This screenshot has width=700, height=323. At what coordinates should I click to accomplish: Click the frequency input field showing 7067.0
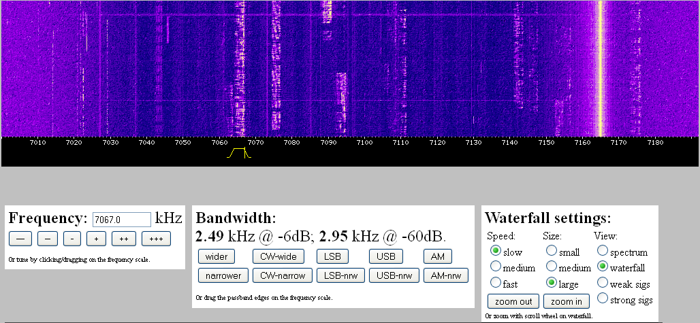[122, 220]
